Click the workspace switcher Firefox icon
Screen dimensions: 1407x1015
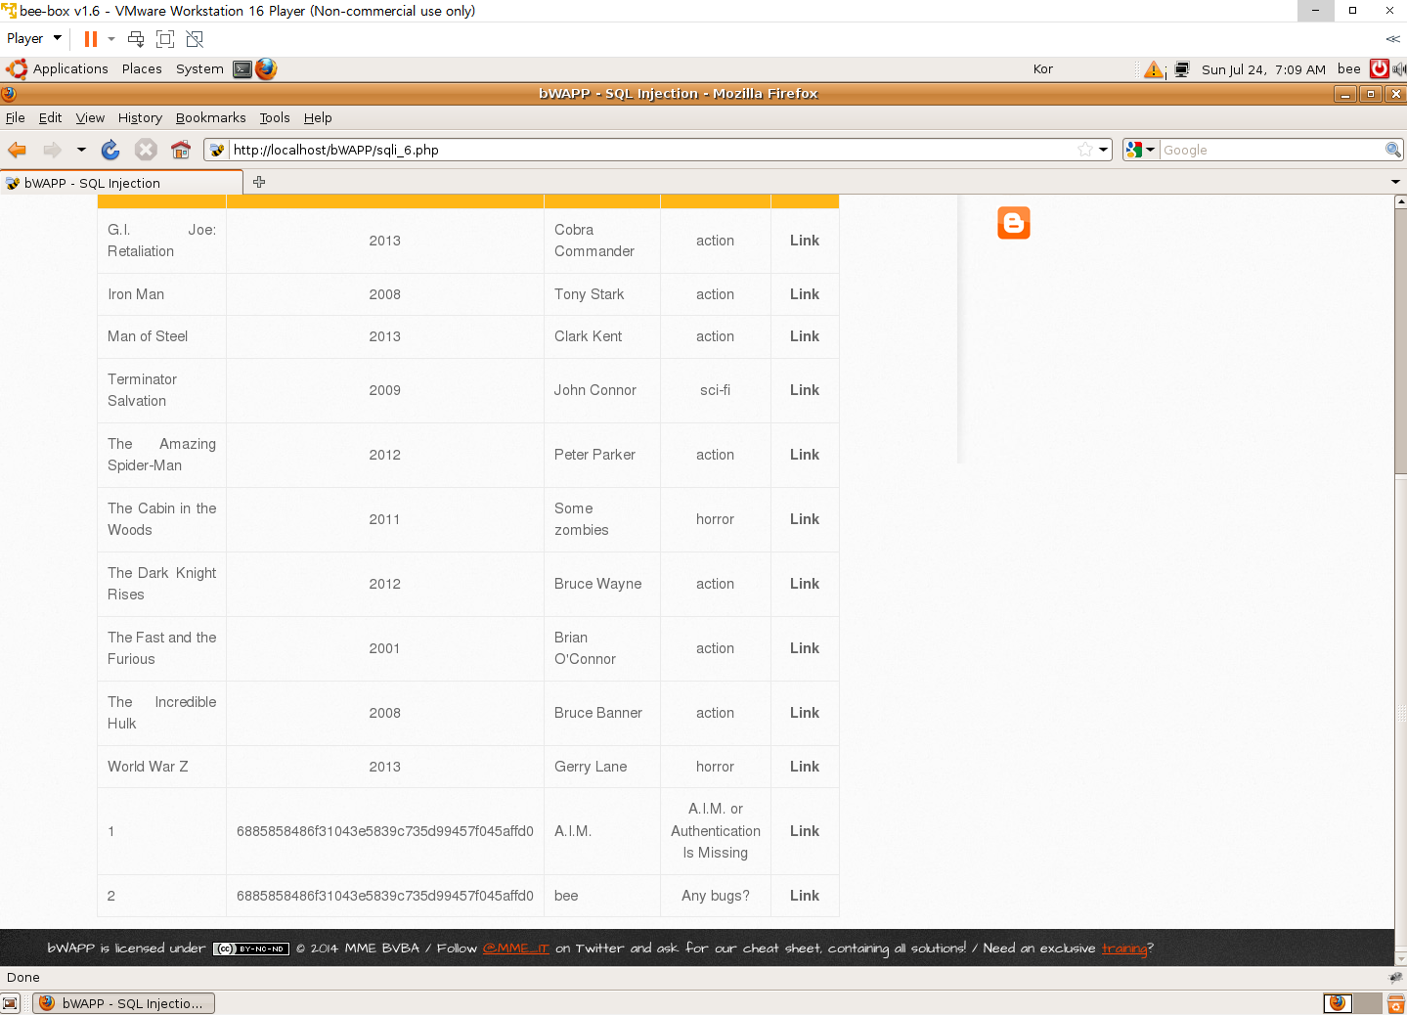pyautogui.click(x=1338, y=1003)
